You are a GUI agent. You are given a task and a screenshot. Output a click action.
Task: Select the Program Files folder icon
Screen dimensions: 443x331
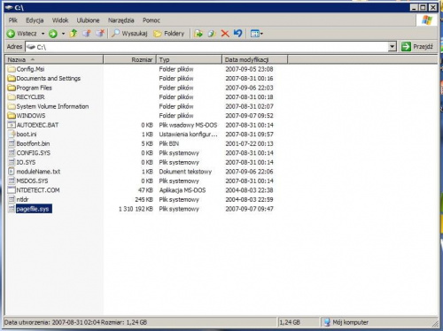coord(12,88)
